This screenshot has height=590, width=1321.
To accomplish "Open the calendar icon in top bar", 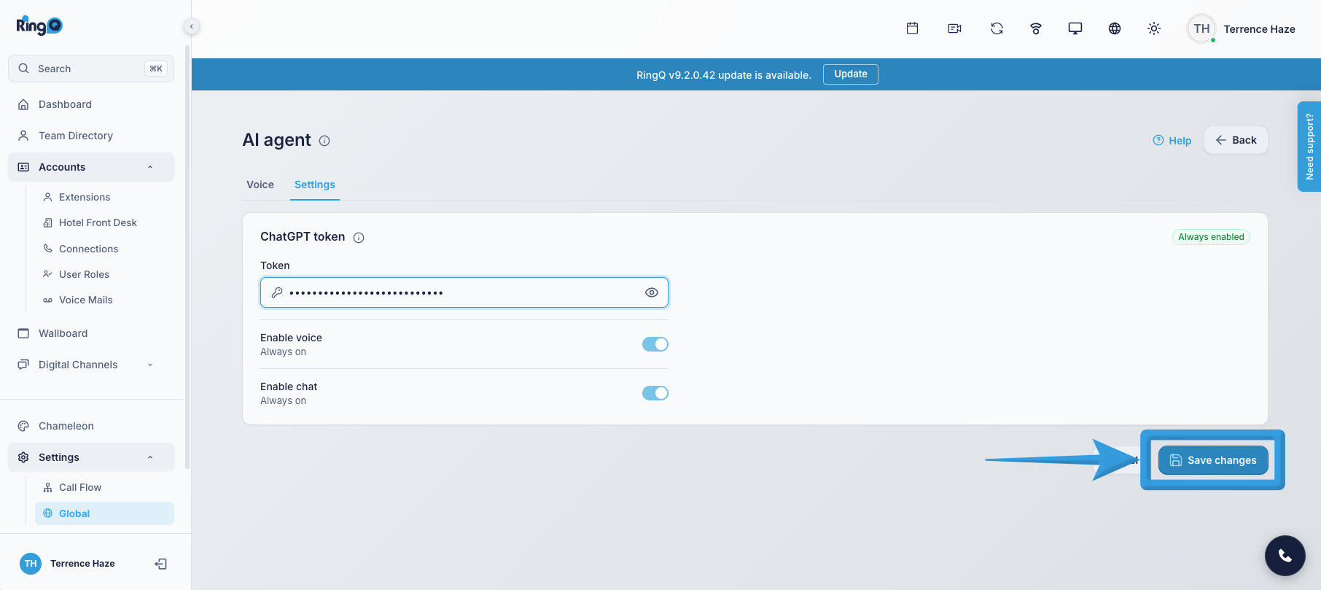I will 912,28.
